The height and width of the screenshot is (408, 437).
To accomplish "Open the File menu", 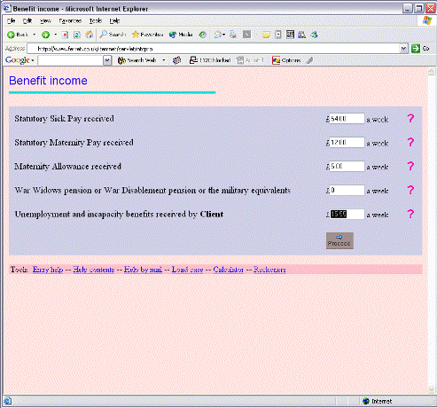I will tap(12, 20).
